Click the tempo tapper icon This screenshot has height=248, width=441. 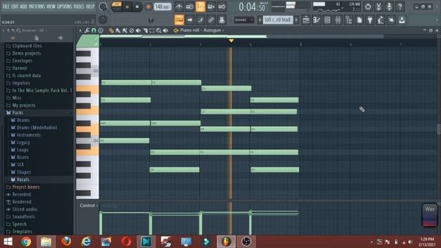[x=380, y=20]
